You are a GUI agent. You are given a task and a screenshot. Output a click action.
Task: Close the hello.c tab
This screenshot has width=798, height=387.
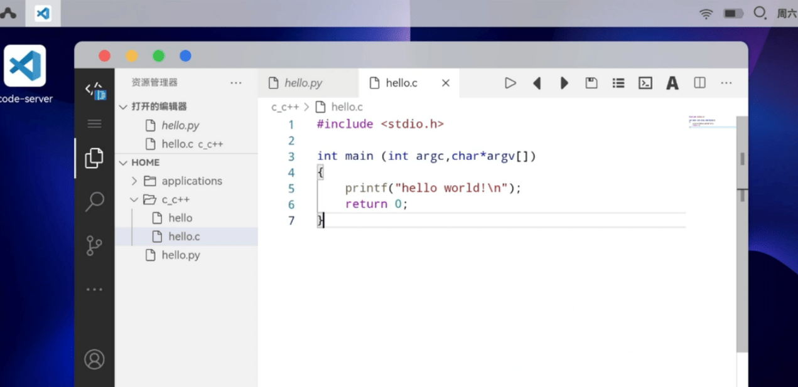(x=445, y=83)
